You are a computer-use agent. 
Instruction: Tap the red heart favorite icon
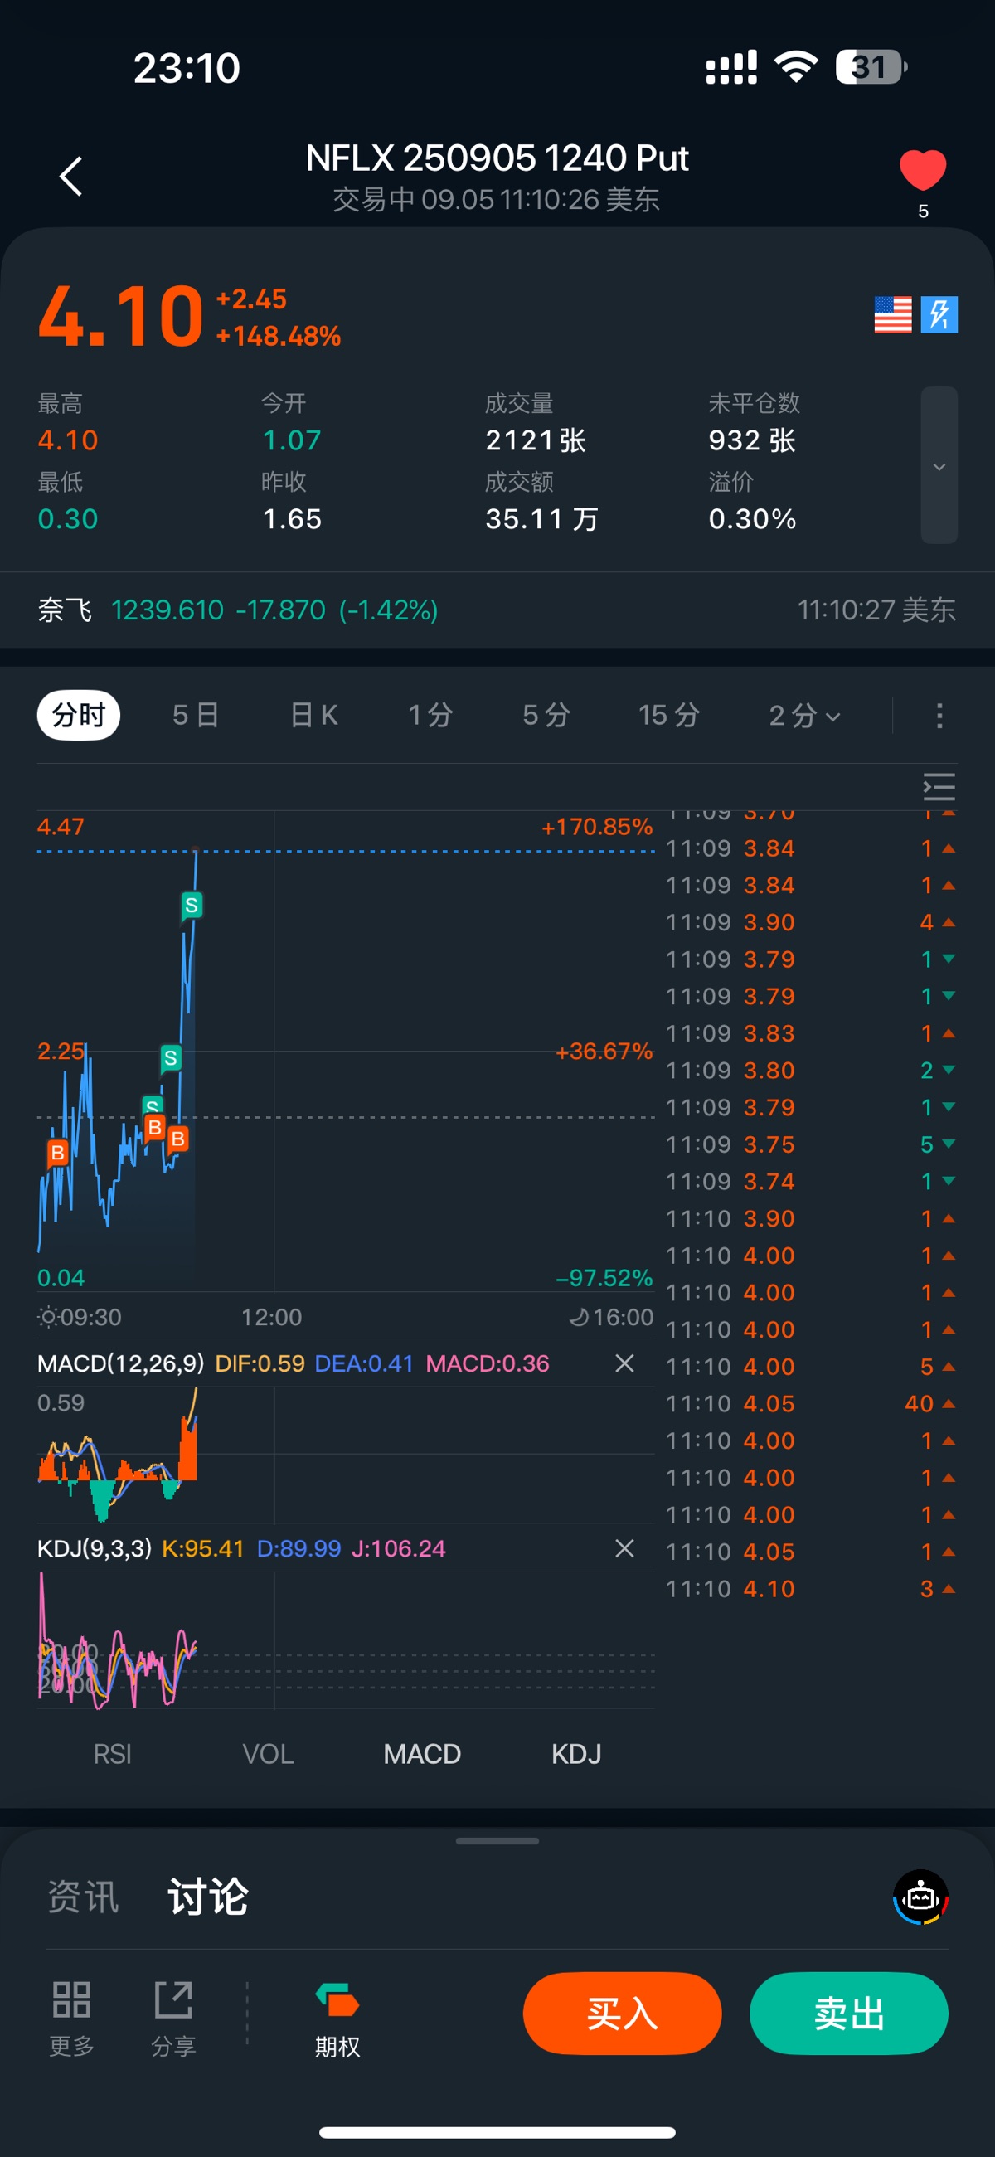922,170
